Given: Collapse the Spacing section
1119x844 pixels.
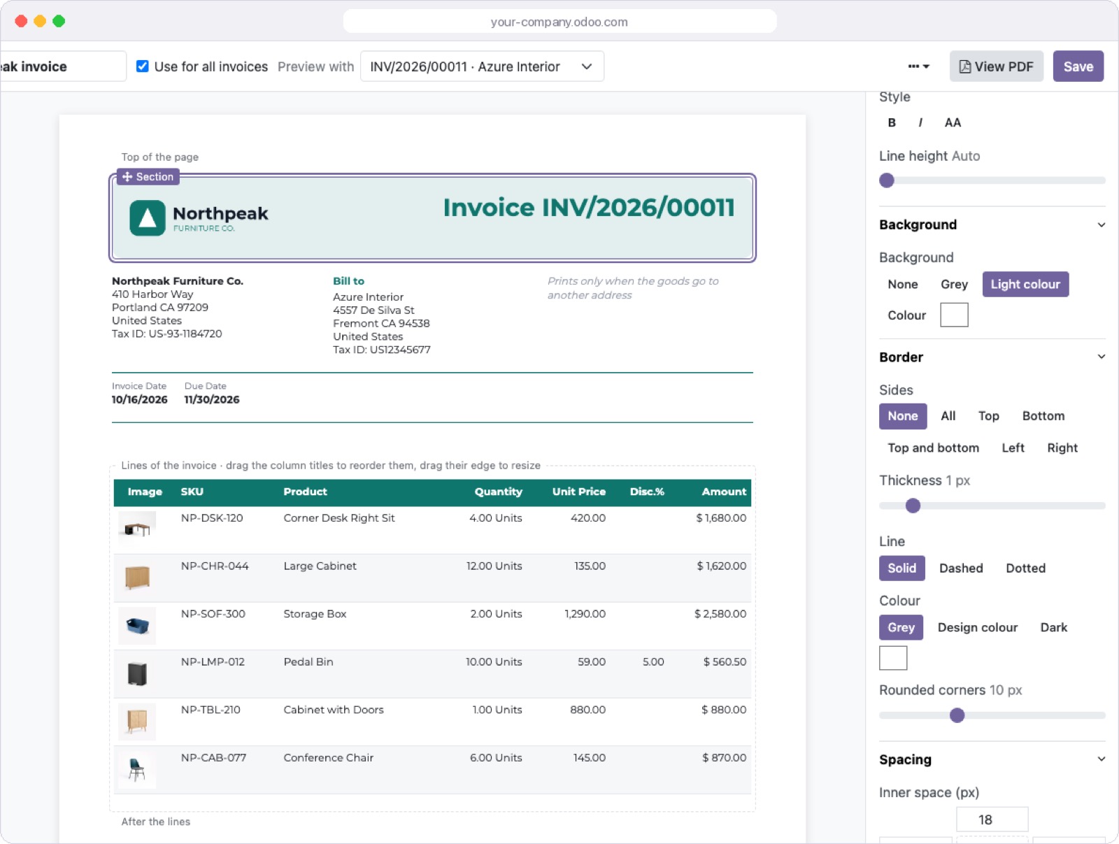Looking at the screenshot, I should pos(992,759).
